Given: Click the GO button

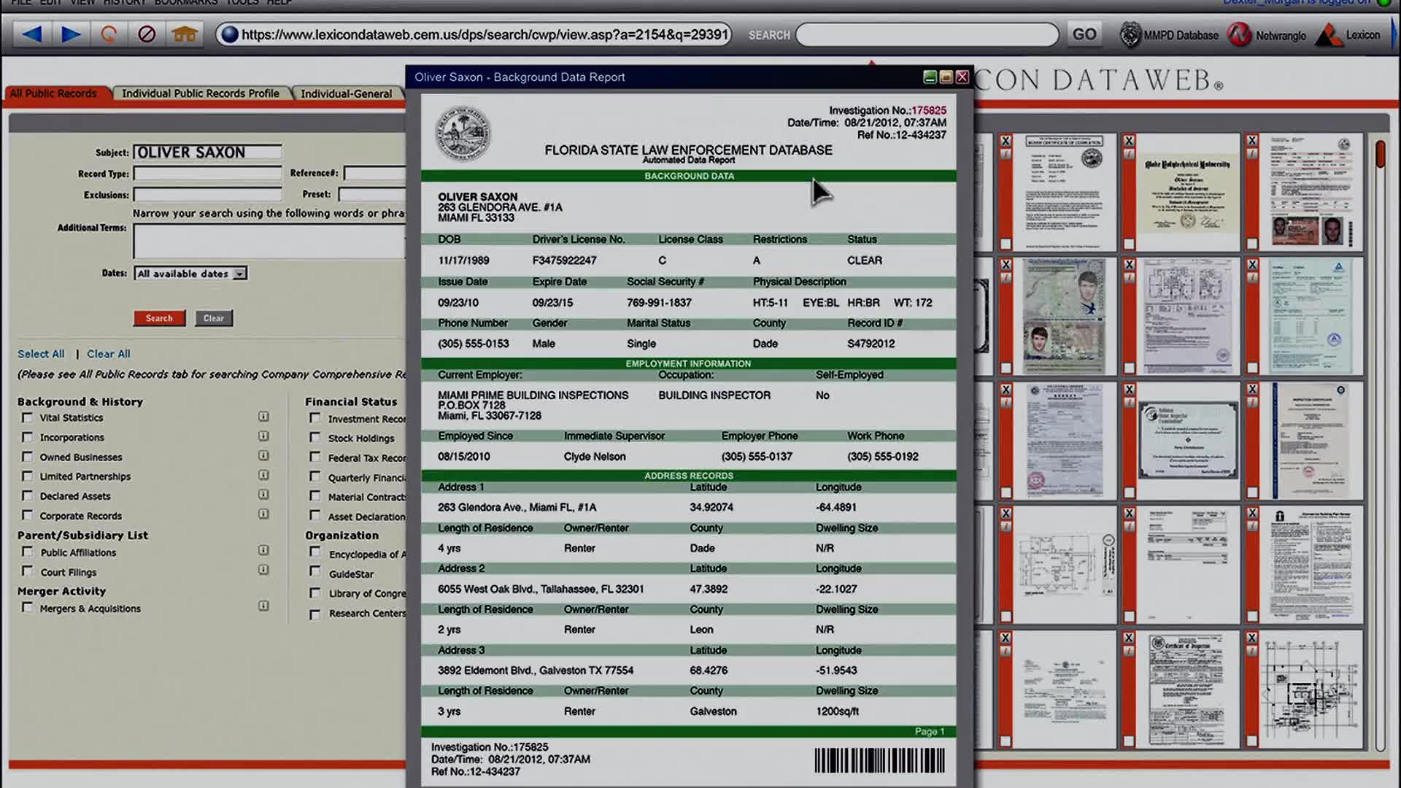Looking at the screenshot, I should tap(1084, 34).
